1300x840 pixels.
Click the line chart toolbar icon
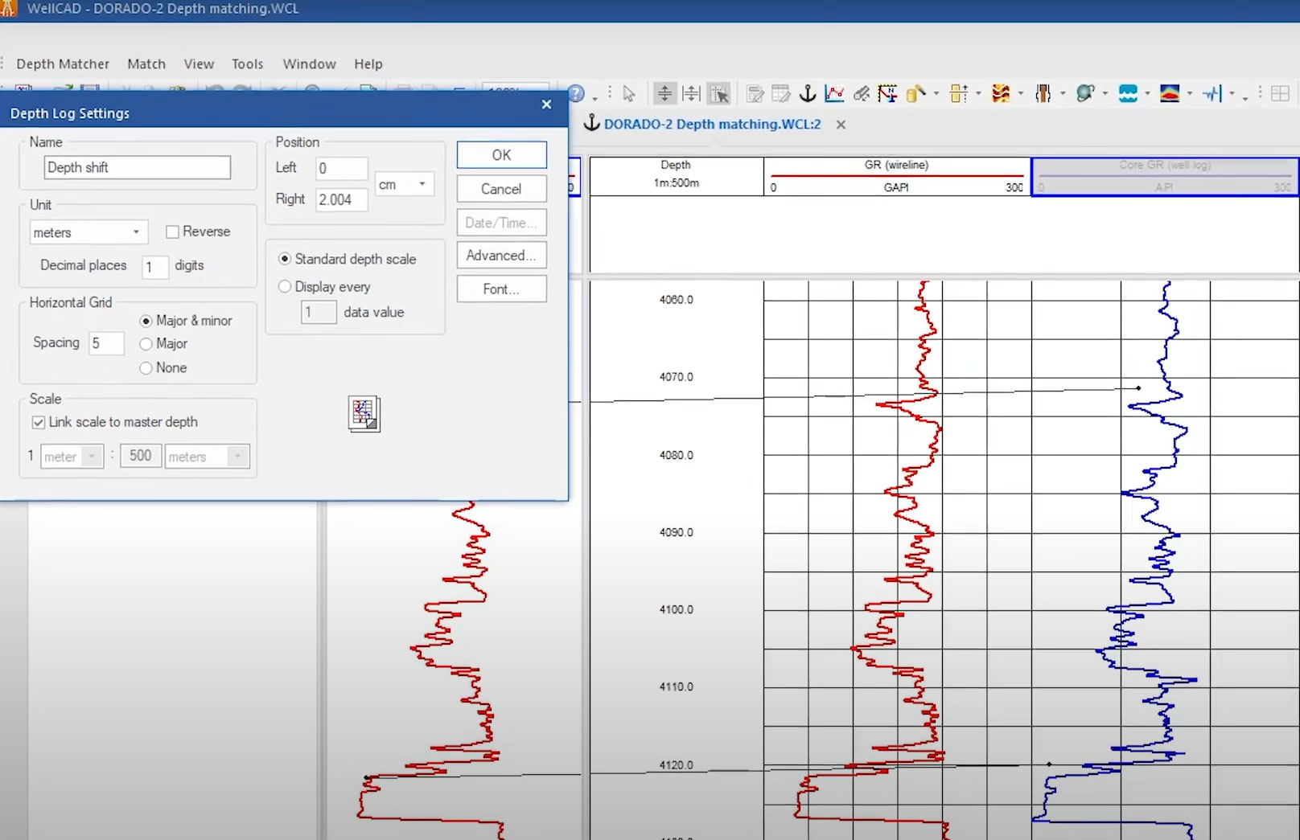click(x=834, y=94)
